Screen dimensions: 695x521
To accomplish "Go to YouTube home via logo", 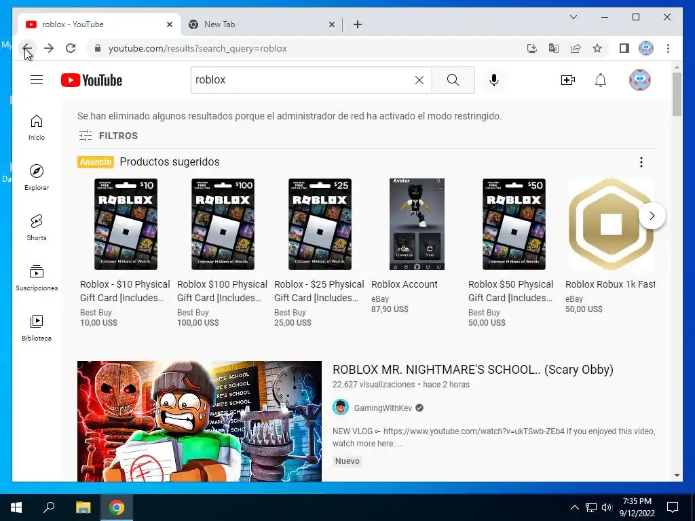I will point(92,80).
